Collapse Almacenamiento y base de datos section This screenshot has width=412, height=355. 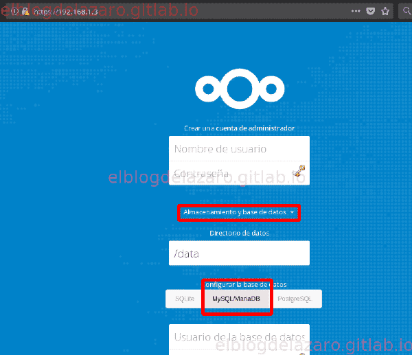[238, 212]
